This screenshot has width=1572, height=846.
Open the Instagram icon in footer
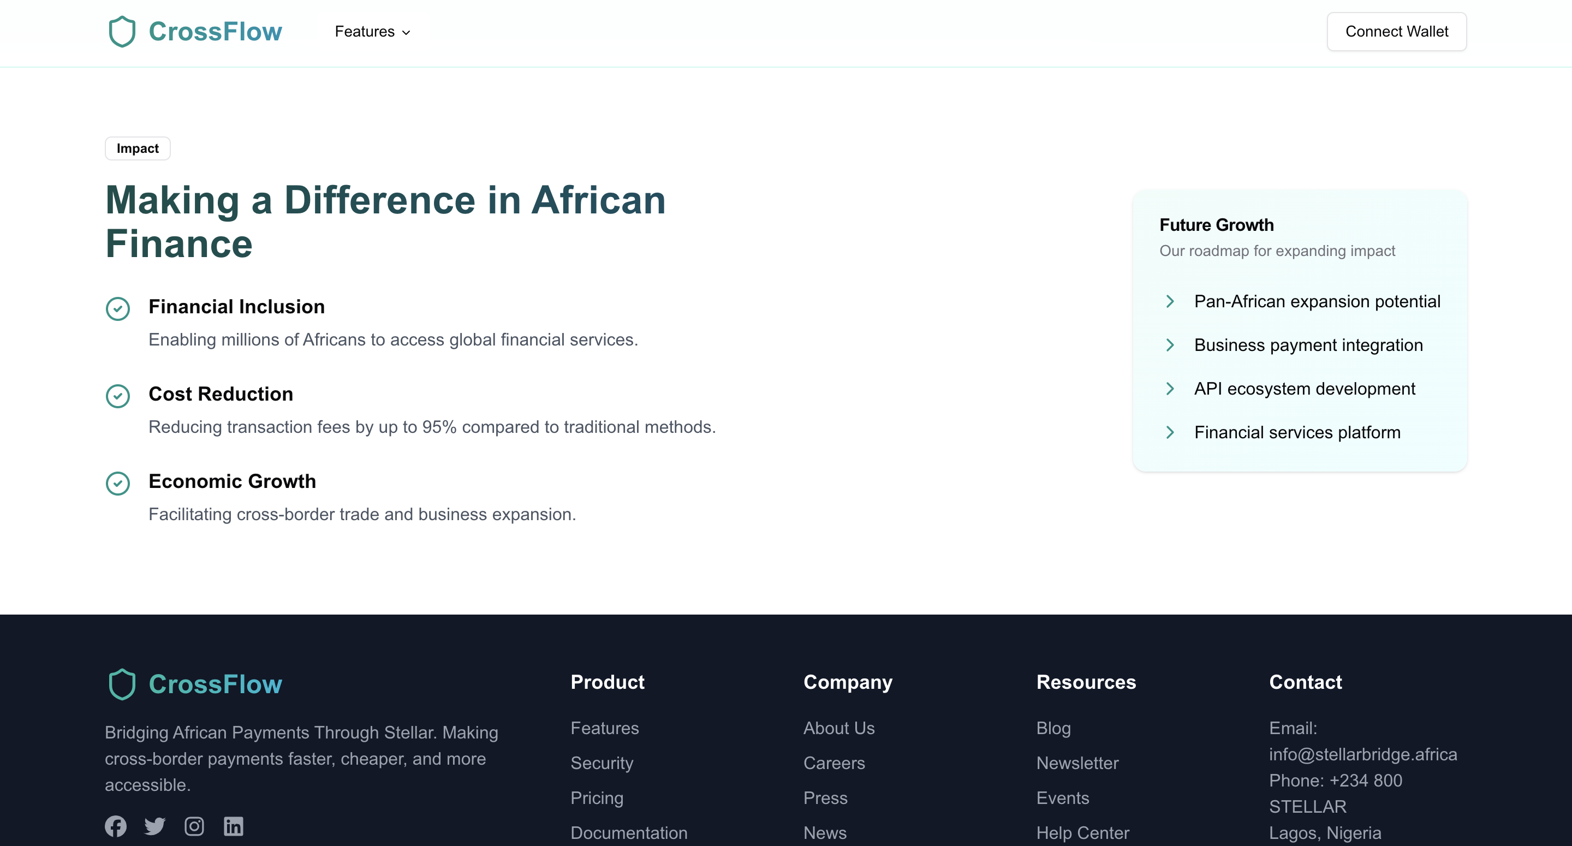194,826
